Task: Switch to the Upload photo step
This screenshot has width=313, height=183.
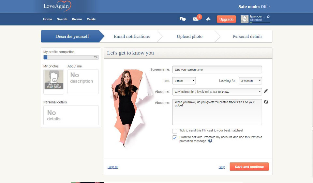Action: pyautogui.click(x=189, y=37)
